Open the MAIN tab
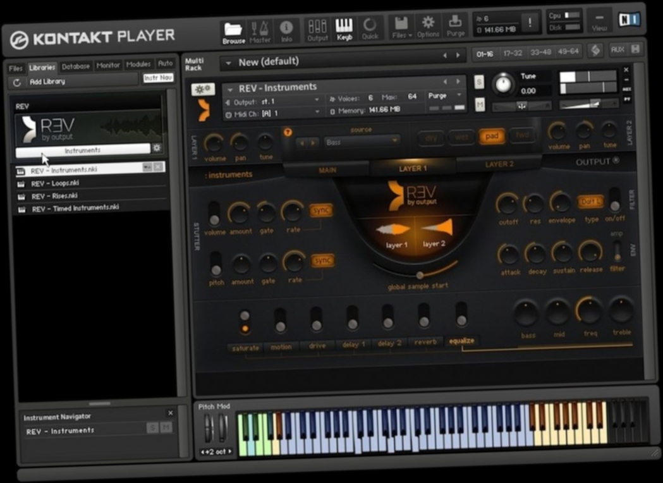Screen dimensions: 663x483 click(327, 170)
